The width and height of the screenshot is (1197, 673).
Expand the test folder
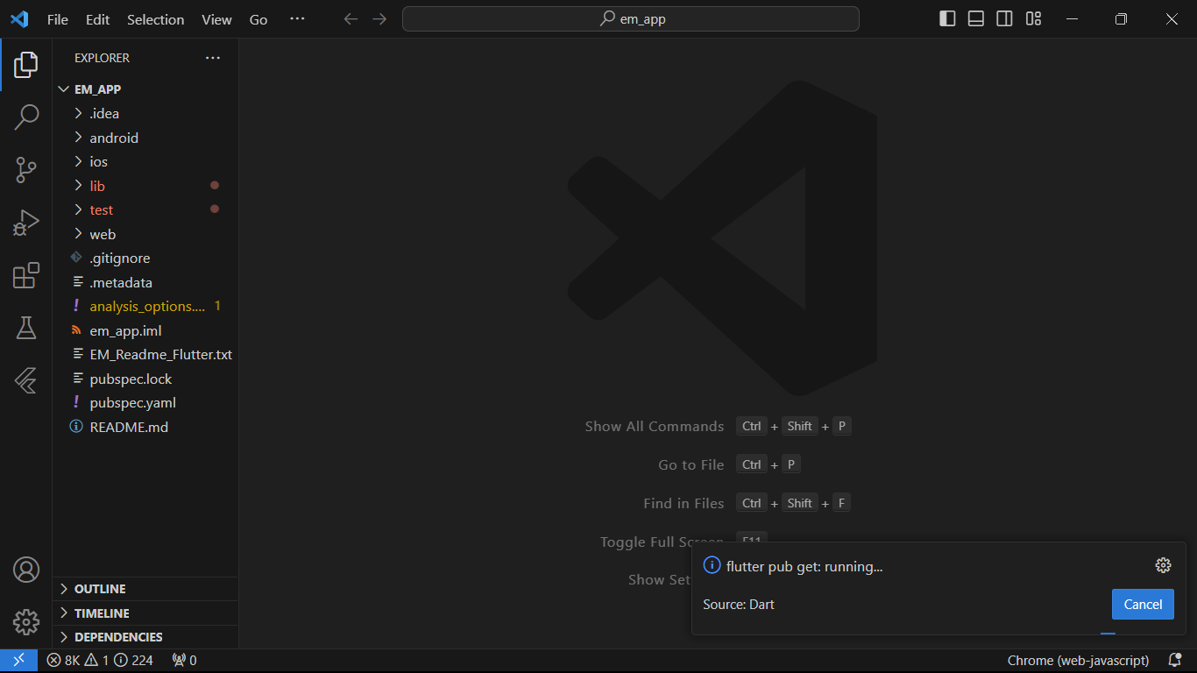click(x=145, y=209)
